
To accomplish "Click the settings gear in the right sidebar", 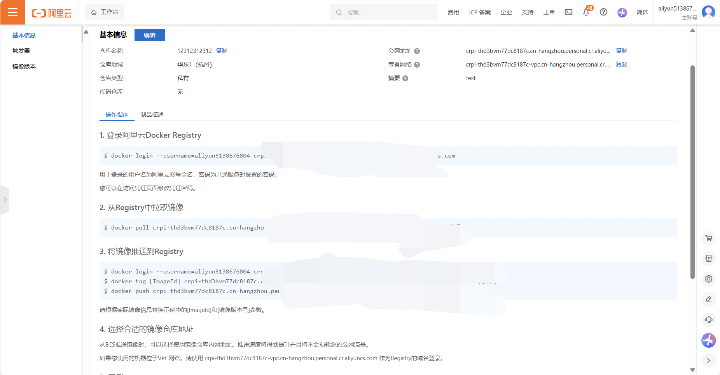I will point(709,279).
